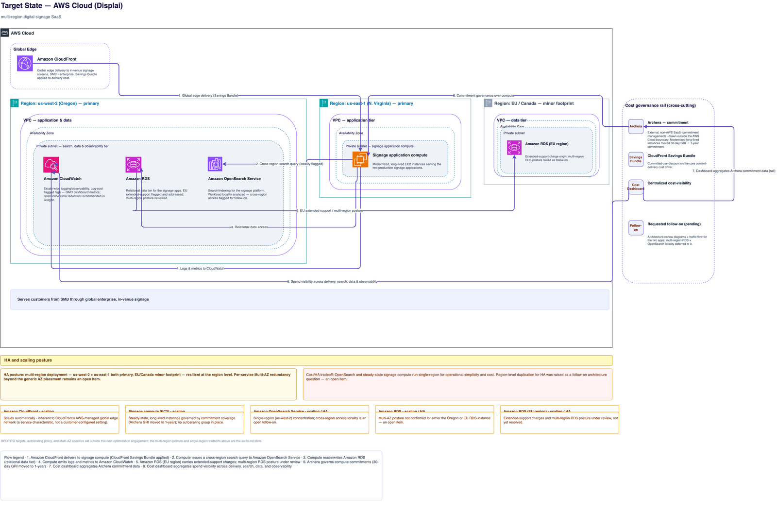Click the AWS Cloud logo icon
Viewport: 777px width, 513px height.
5,33
